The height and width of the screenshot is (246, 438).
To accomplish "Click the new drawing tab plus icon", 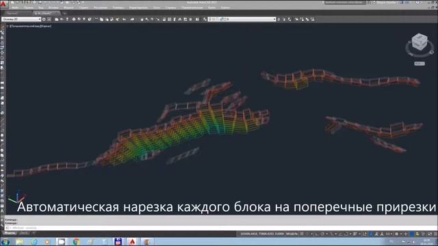I will (64, 13).
